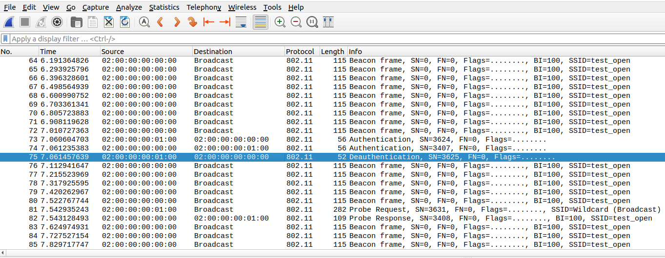Zoom in on packet list text

pos(280,22)
